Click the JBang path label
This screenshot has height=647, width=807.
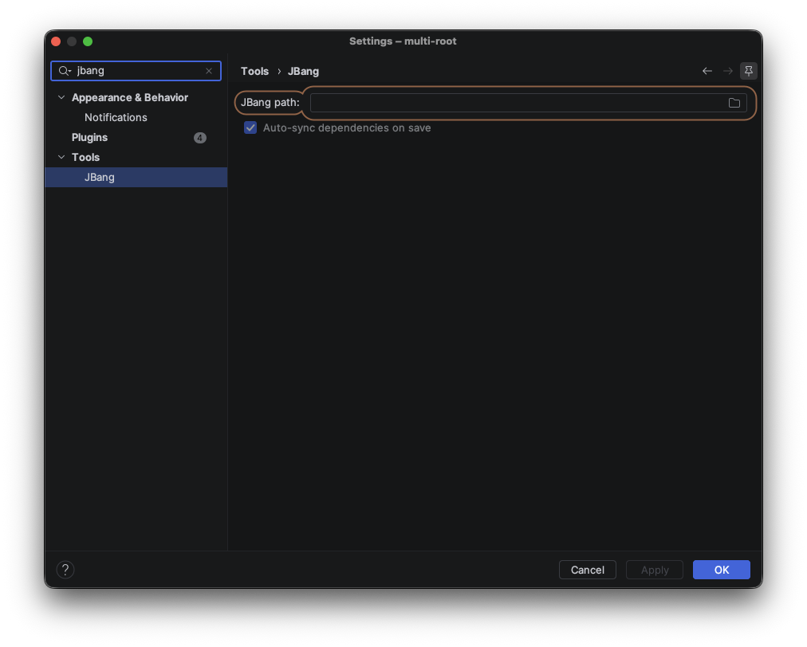(x=270, y=102)
